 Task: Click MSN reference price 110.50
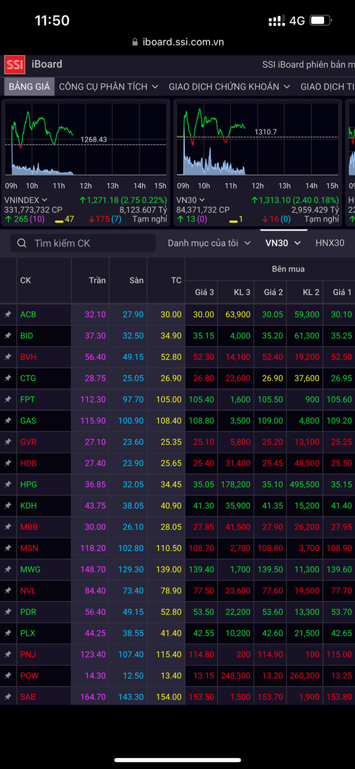pyautogui.click(x=169, y=548)
